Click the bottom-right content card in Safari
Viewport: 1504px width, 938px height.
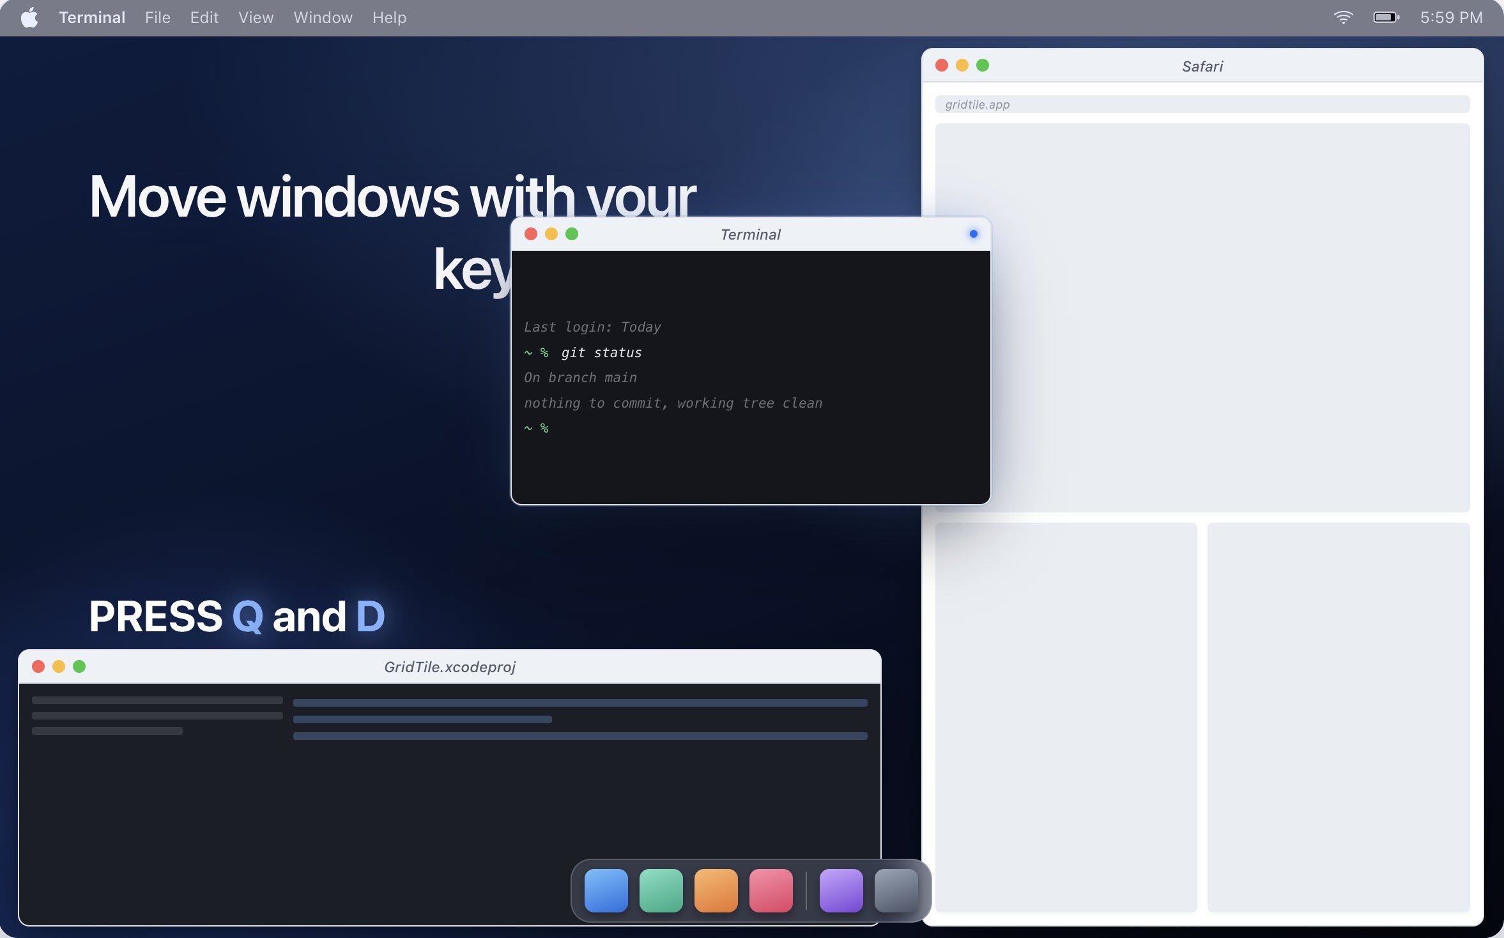pos(1339,718)
